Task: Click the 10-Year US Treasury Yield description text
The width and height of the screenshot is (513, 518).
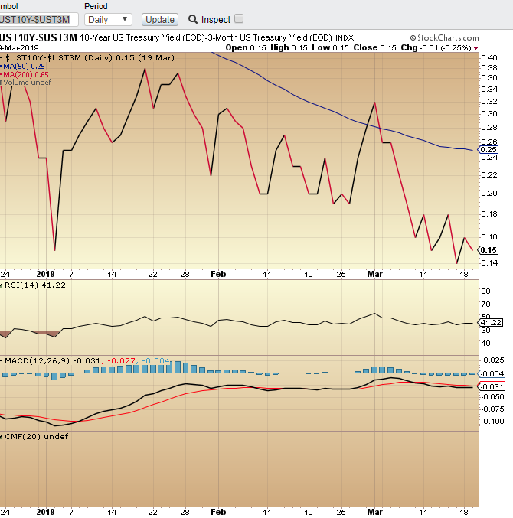Action: [x=206, y=37]
